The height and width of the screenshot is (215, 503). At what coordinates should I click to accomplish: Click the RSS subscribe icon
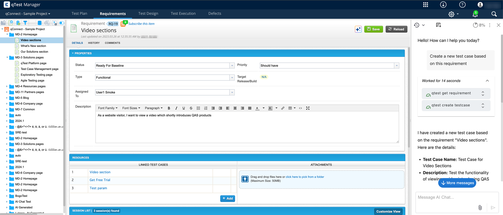[123, 24]
